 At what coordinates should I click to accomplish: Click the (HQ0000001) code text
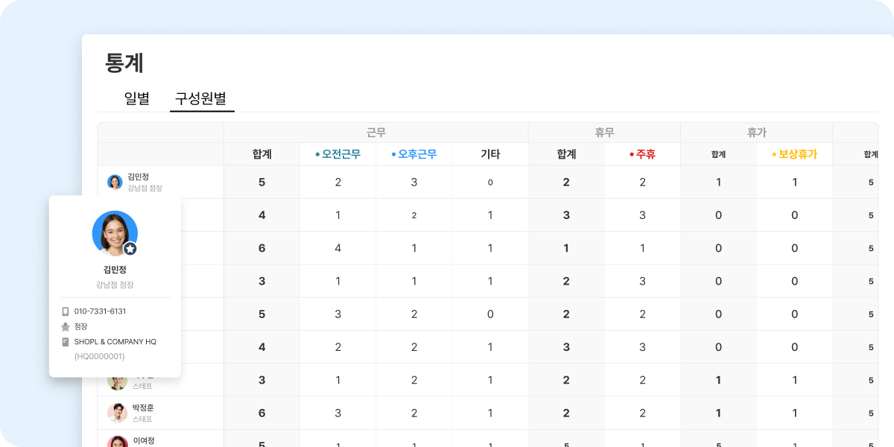[x=99, y=356]
